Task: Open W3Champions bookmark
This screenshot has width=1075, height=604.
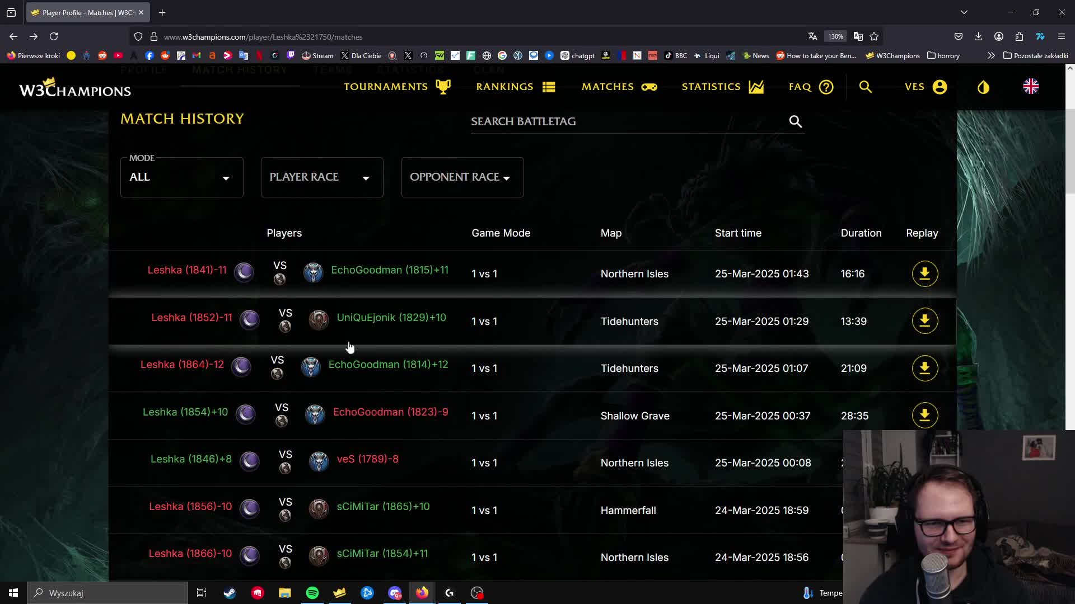Action: coord(892,55)
